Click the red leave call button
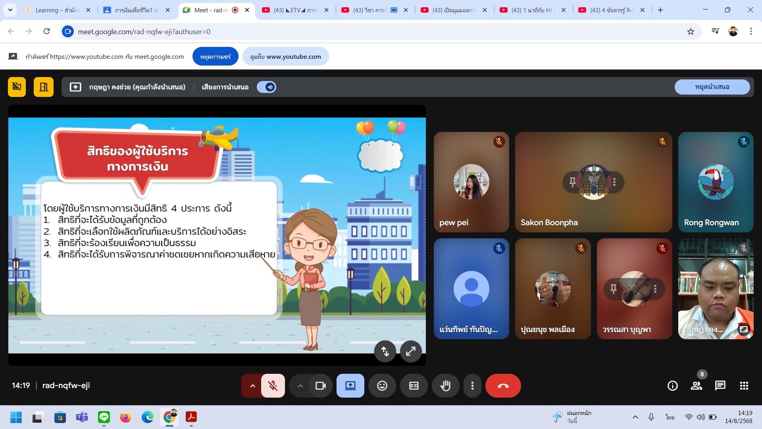 [503, 385]
